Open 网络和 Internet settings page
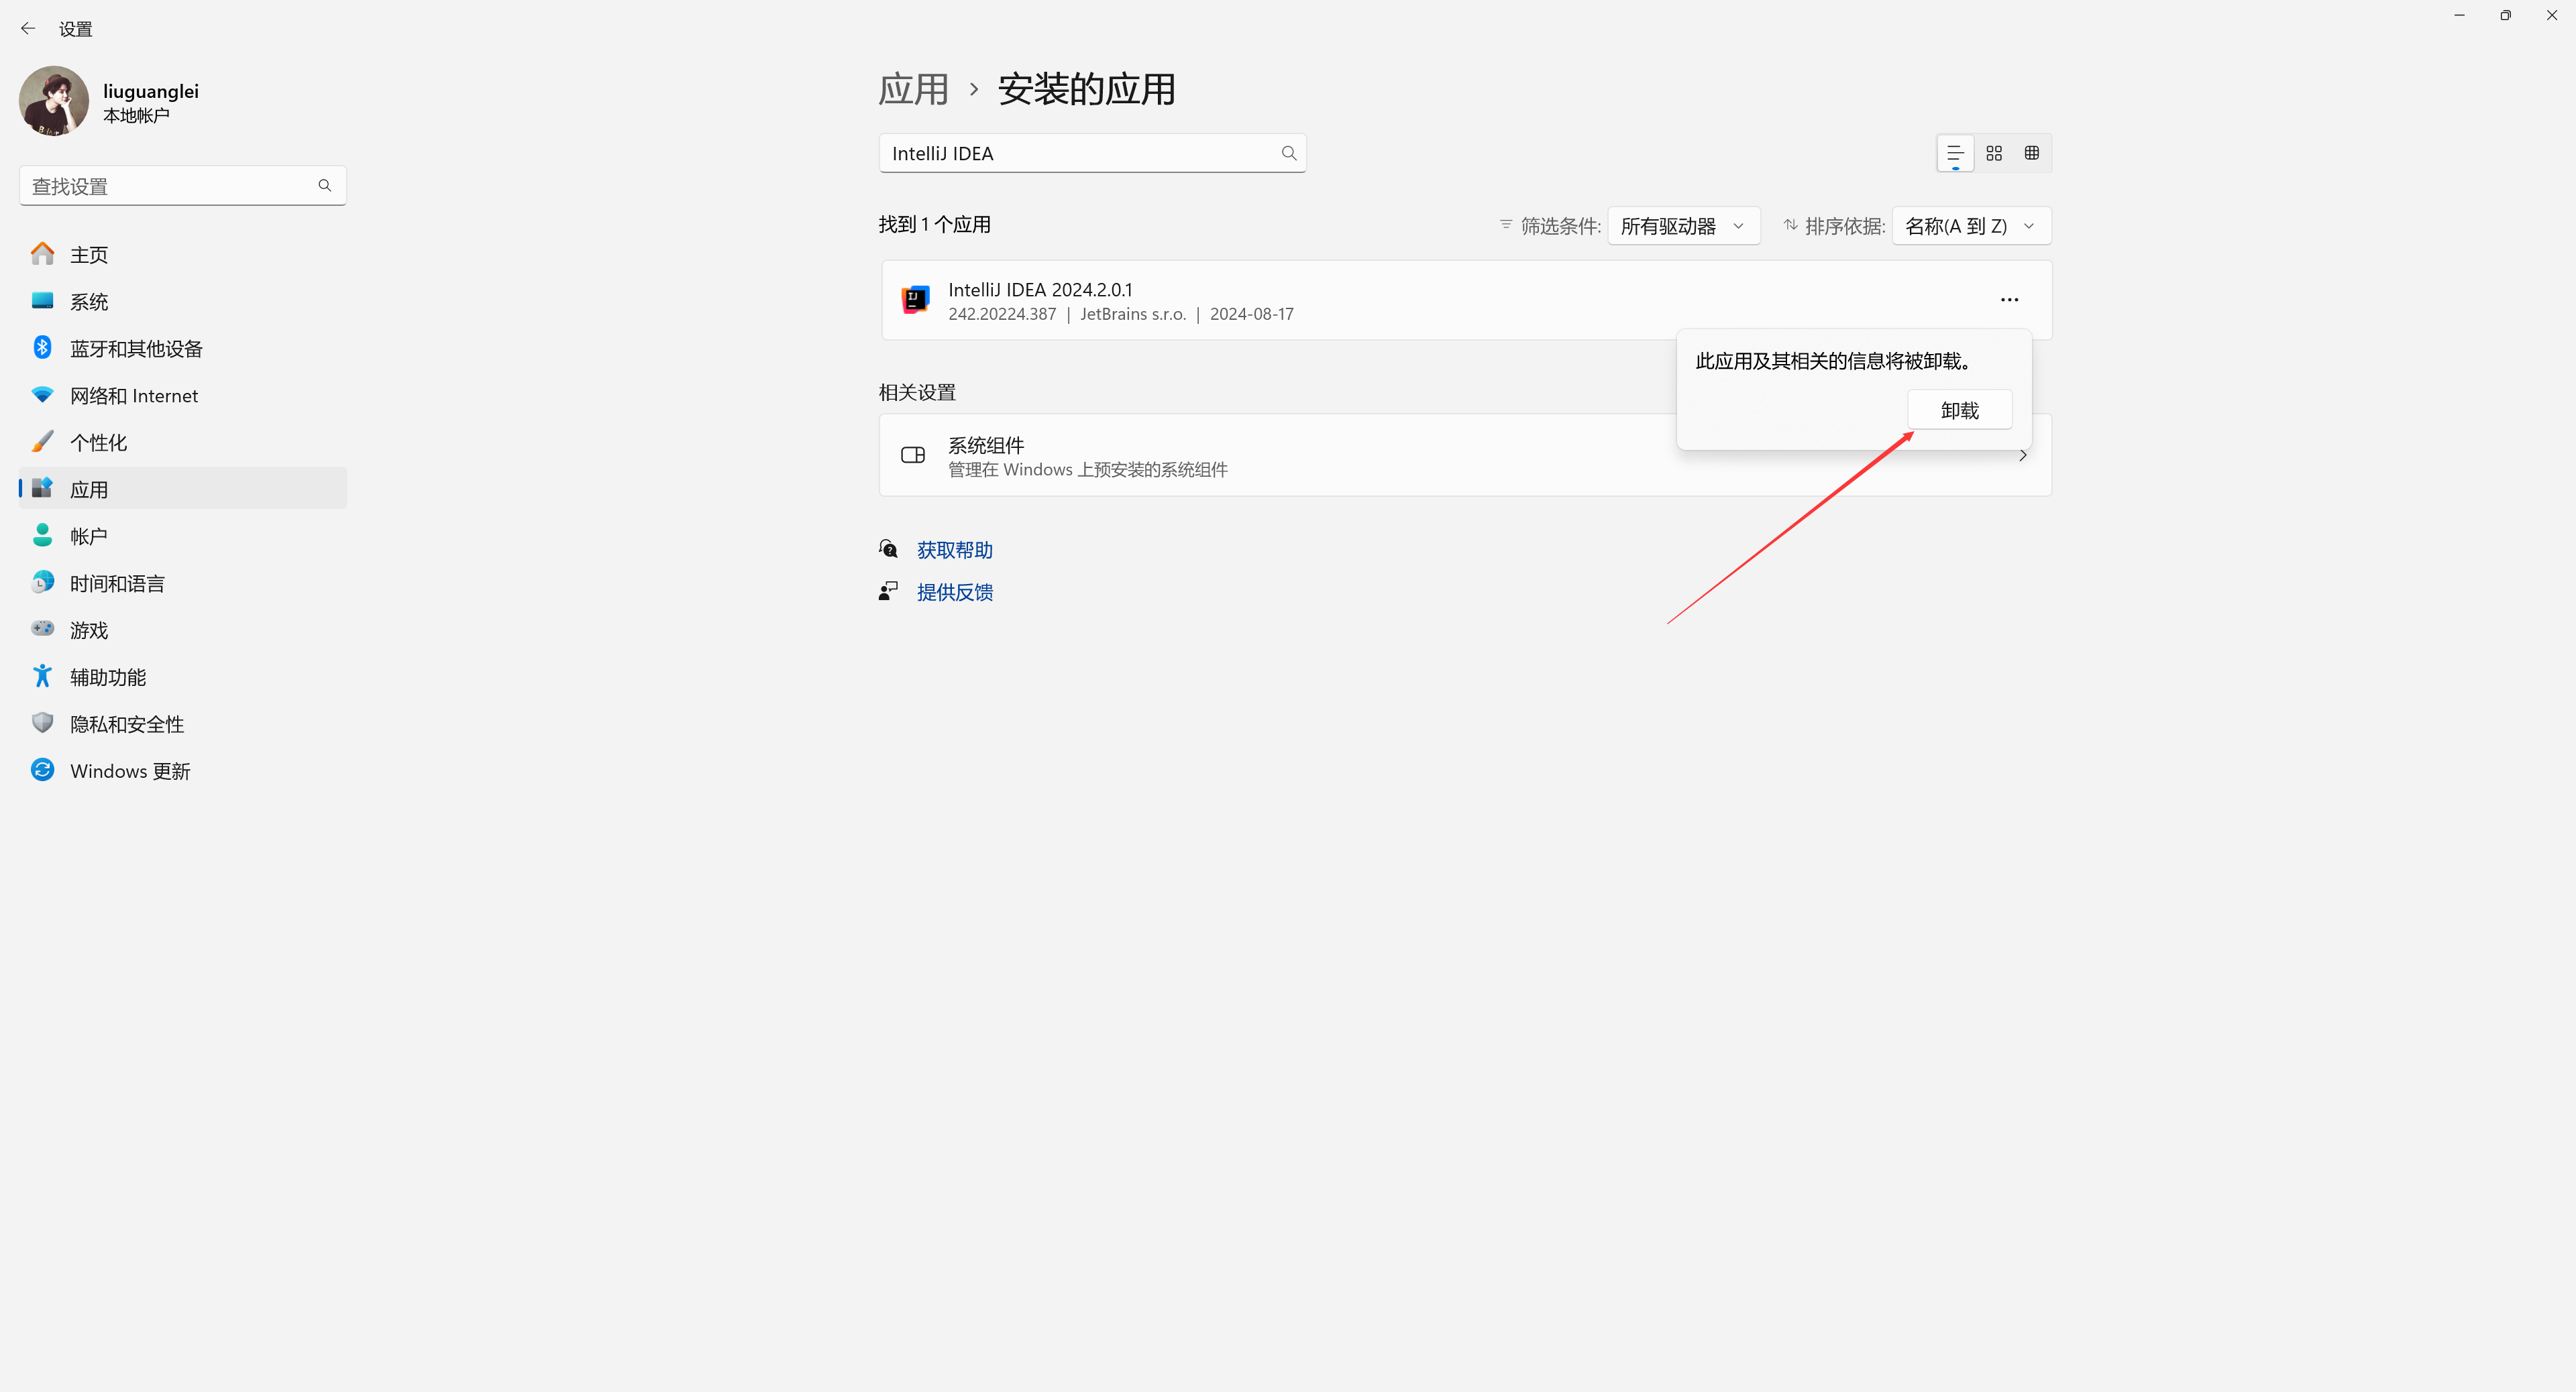Screen dimensions: 2576x1392 (x=134, y=395)
